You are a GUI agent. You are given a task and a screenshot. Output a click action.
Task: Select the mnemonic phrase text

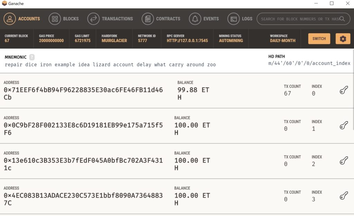pyautogui.click(x=110, y=65)
